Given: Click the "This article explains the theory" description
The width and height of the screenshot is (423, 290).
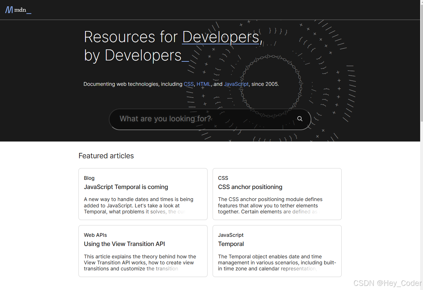Looking at the screenshot, I should tap(140, 262).
